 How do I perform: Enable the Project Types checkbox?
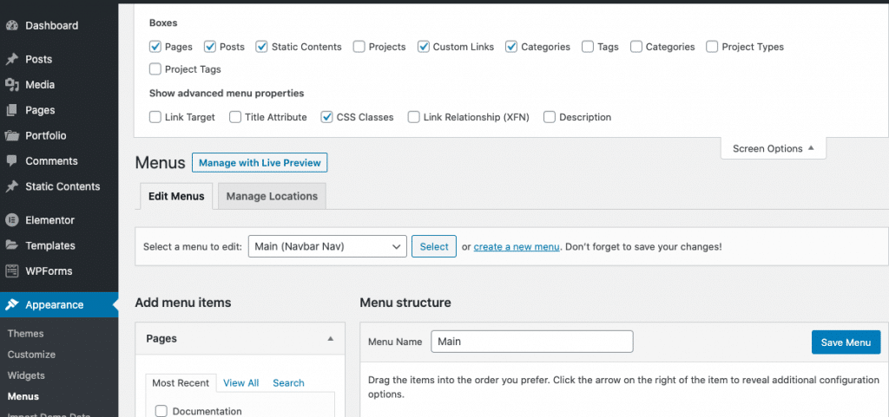(712, 47)
